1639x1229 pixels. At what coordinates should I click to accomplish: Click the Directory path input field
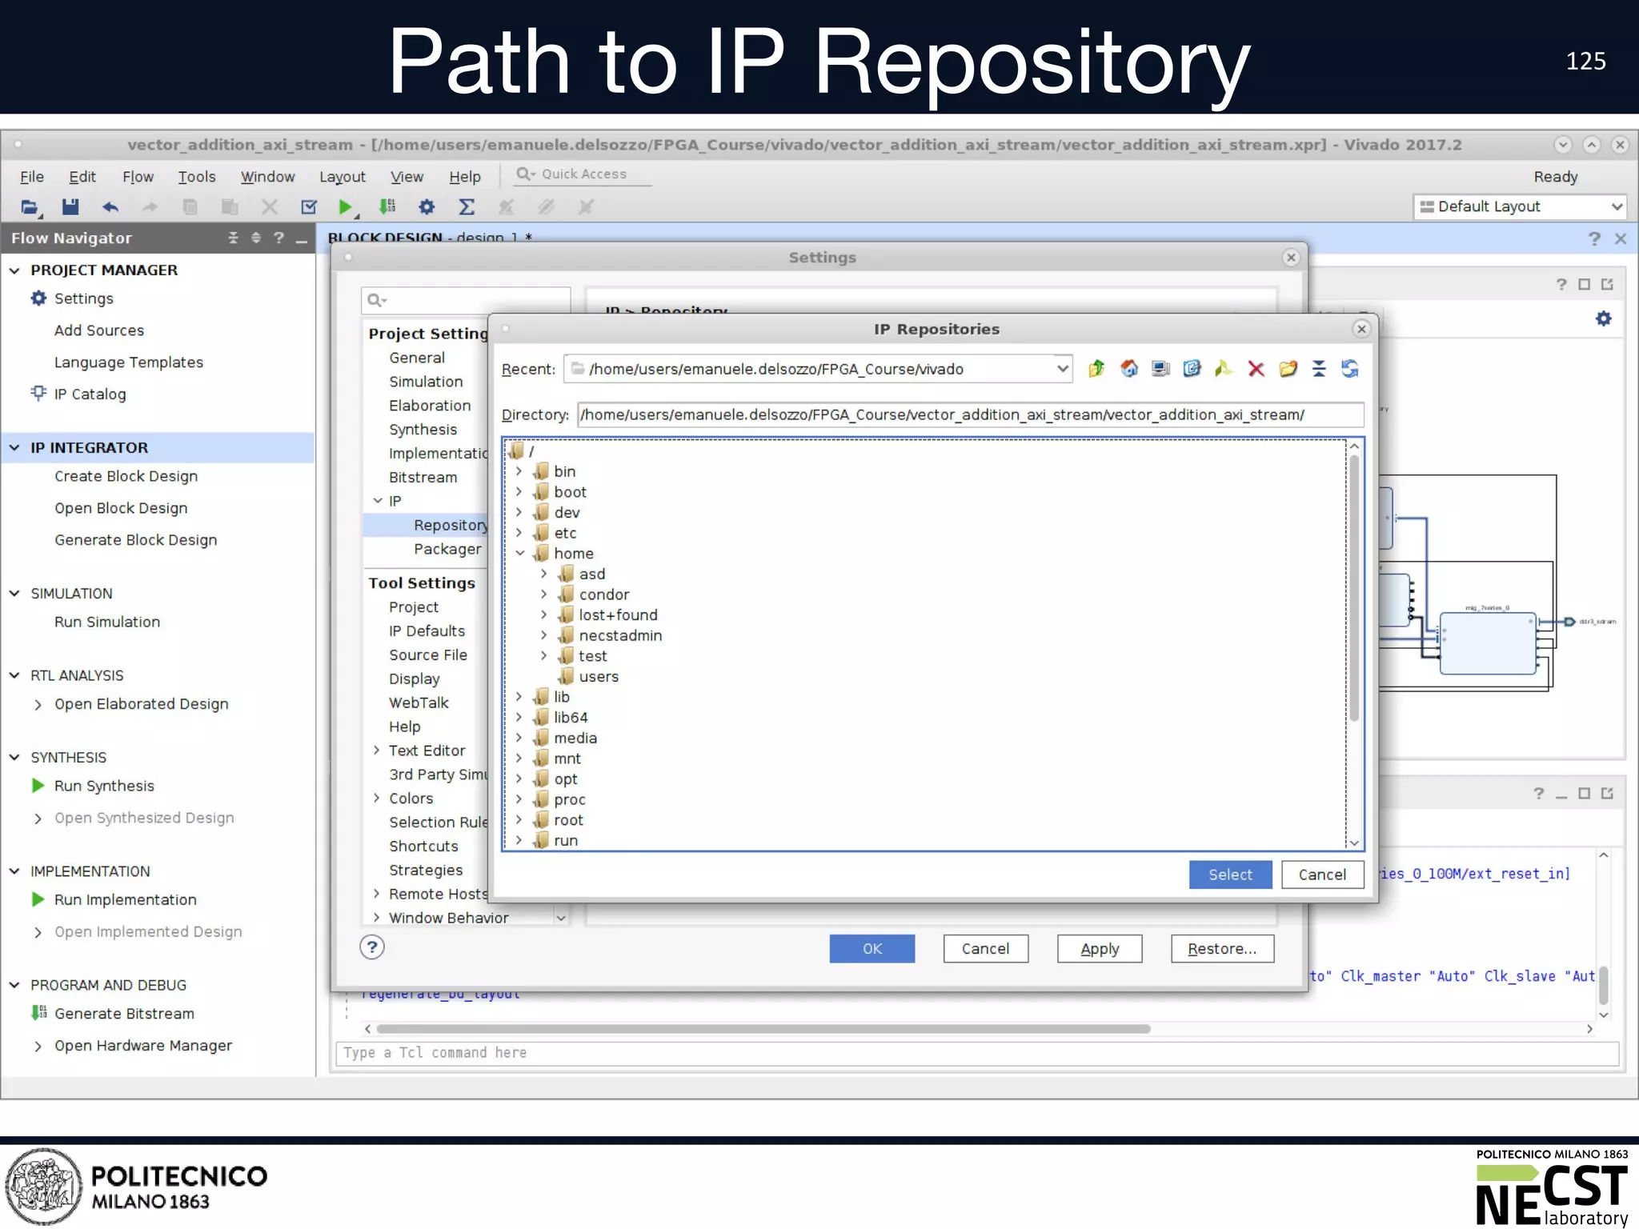(970, 414)
